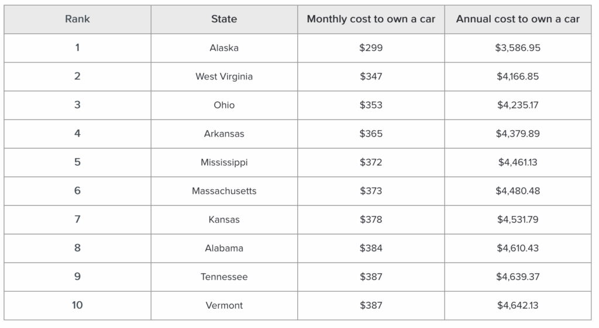Click the Mississippi cell
599x328 pixels.
tap(224, 162)
